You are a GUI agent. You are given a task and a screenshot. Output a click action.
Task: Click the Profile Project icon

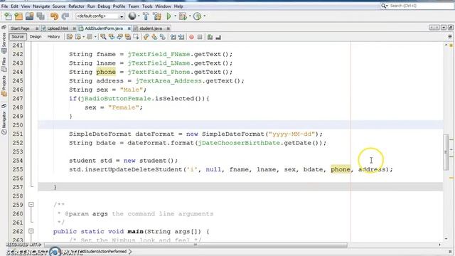click(198, 16)
